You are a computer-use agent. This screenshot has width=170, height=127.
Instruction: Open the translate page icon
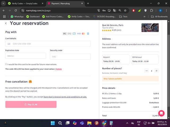[x=114, y=11]
